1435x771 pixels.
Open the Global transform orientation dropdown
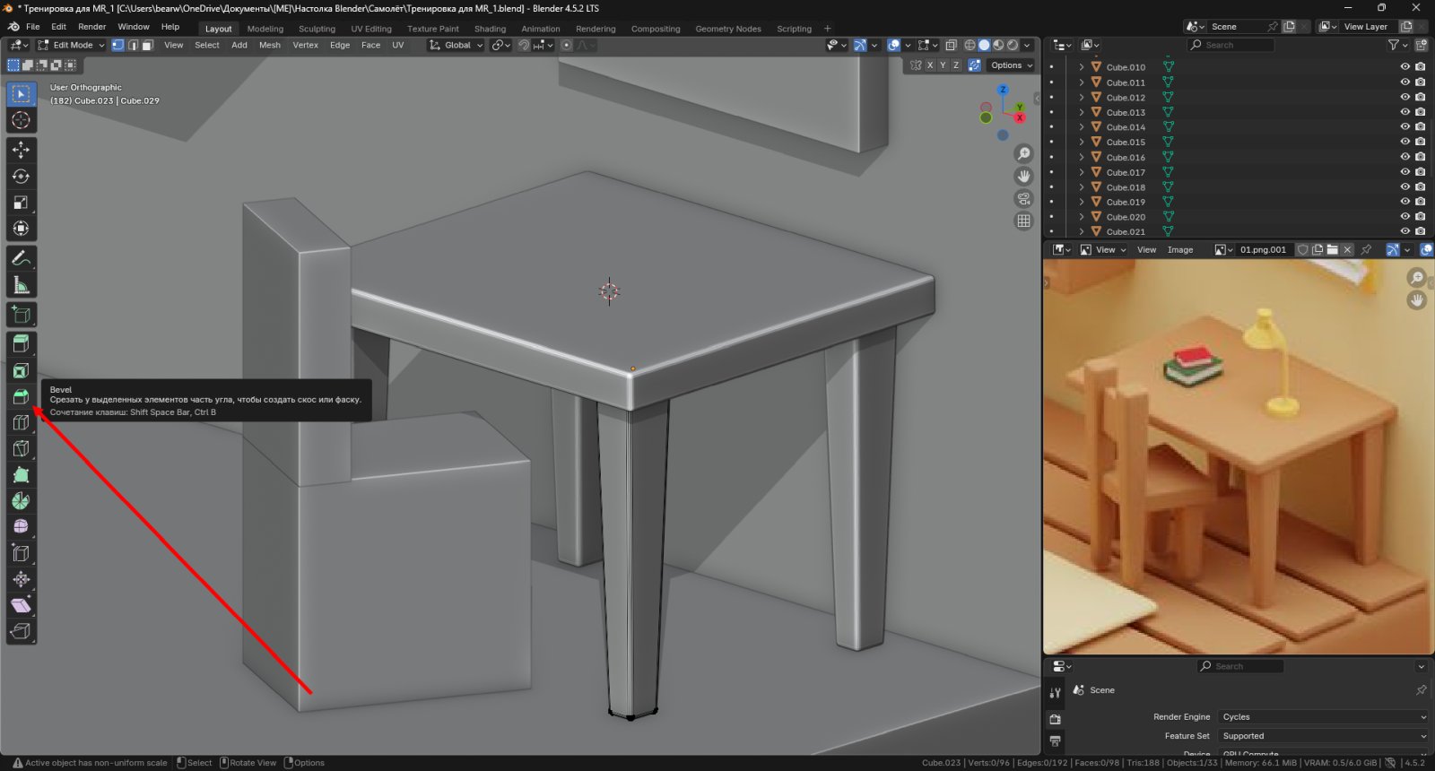pos(456,45)
